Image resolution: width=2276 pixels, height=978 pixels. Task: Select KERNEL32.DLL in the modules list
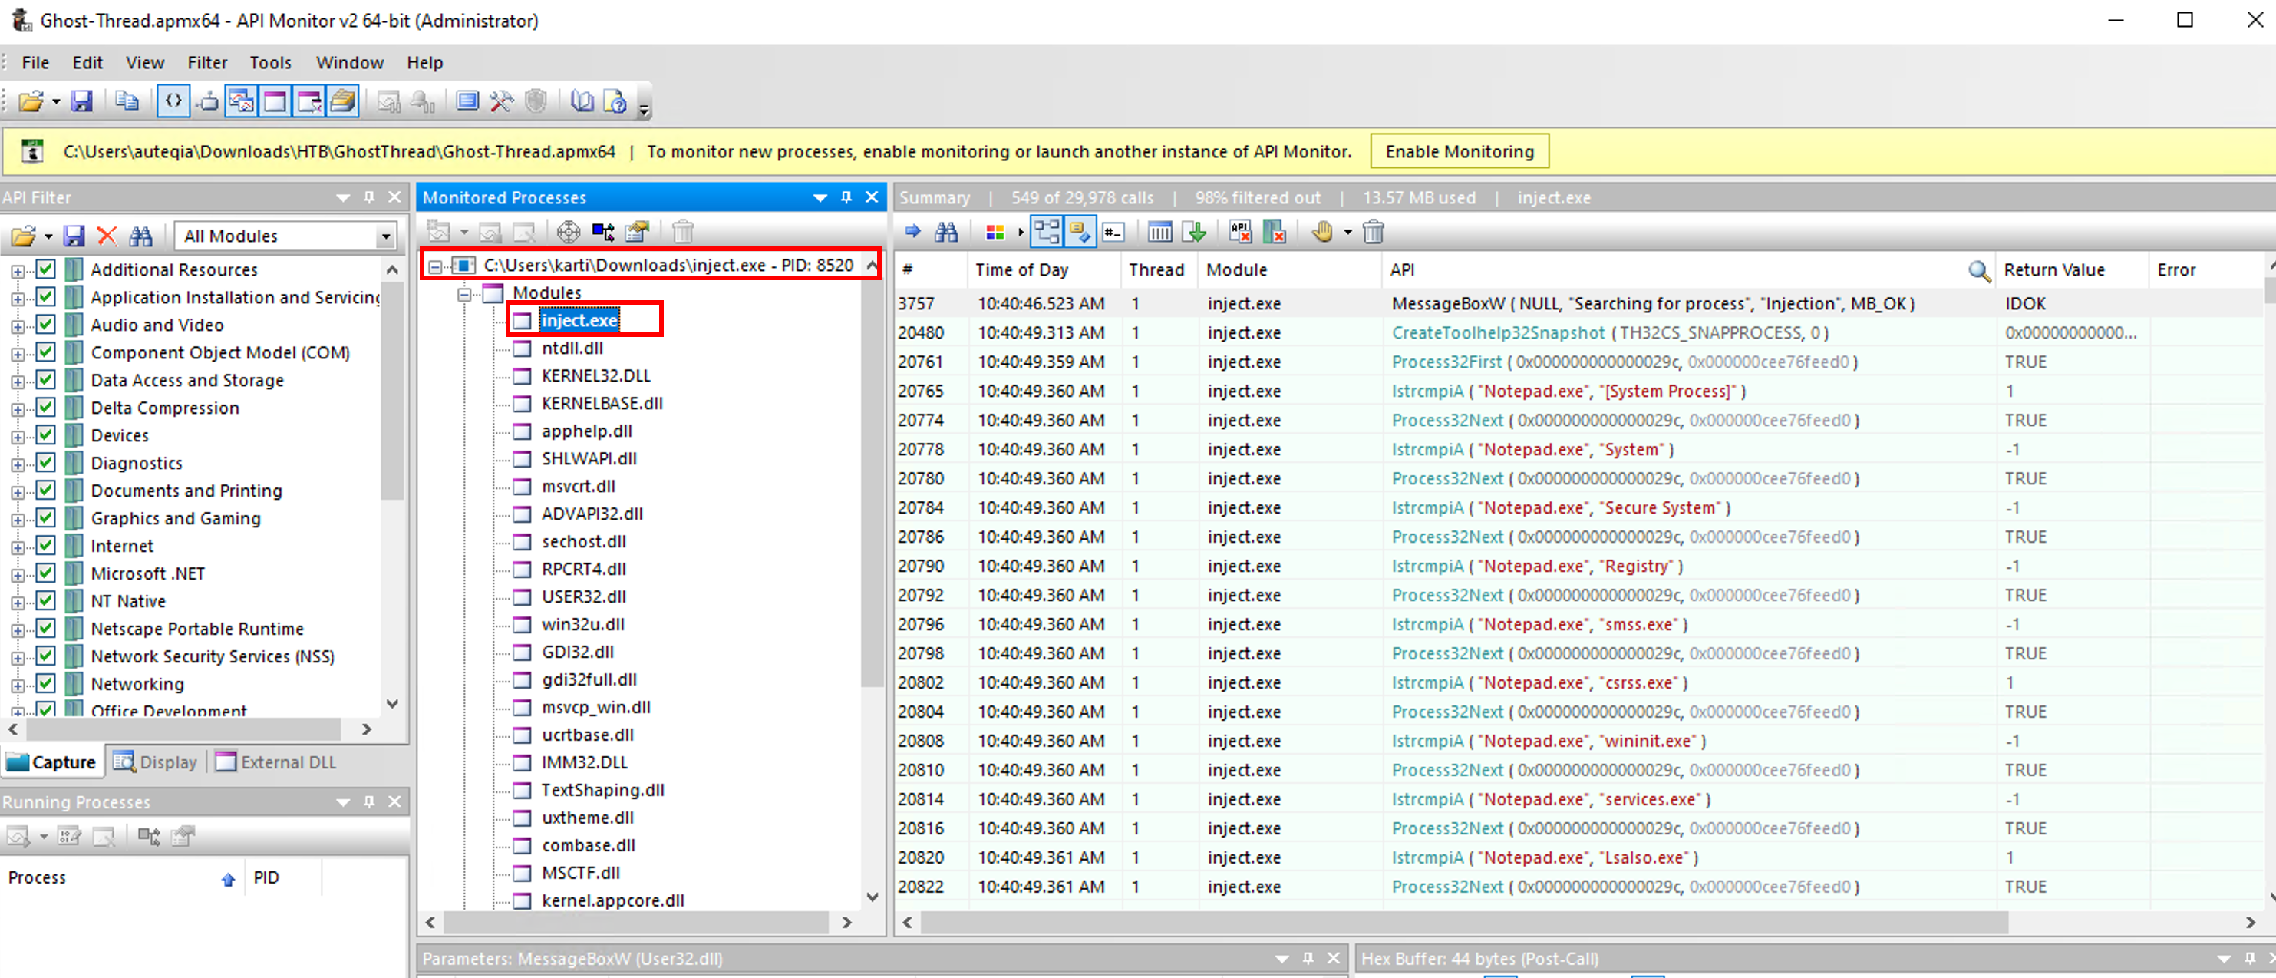(595, 376)
